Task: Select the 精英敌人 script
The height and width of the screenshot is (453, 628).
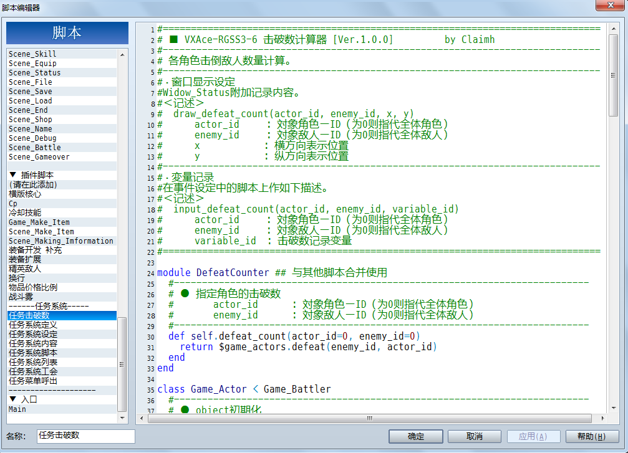Action: 62,269
